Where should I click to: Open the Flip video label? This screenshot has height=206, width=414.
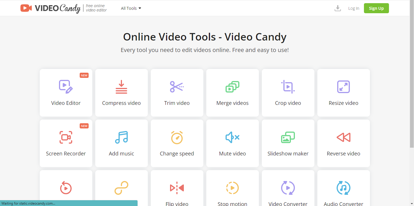177,204
